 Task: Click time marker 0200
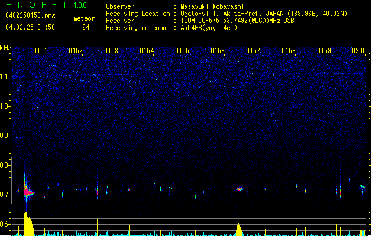[359, 51]
